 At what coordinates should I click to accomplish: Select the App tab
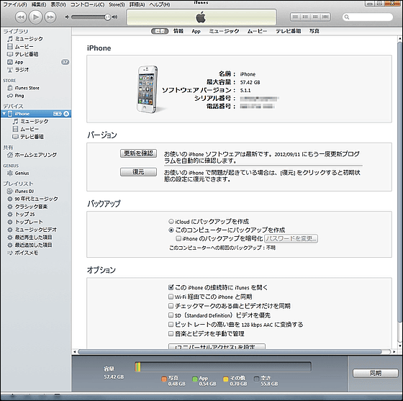(x=196, y=31)
